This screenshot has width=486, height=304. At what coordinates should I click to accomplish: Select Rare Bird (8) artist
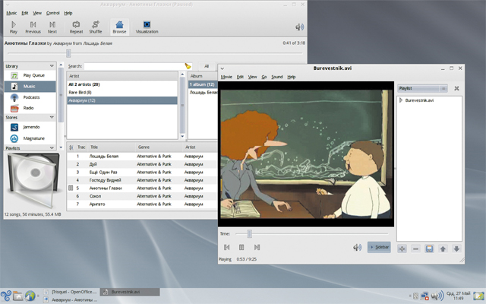[x=122, y=93]
